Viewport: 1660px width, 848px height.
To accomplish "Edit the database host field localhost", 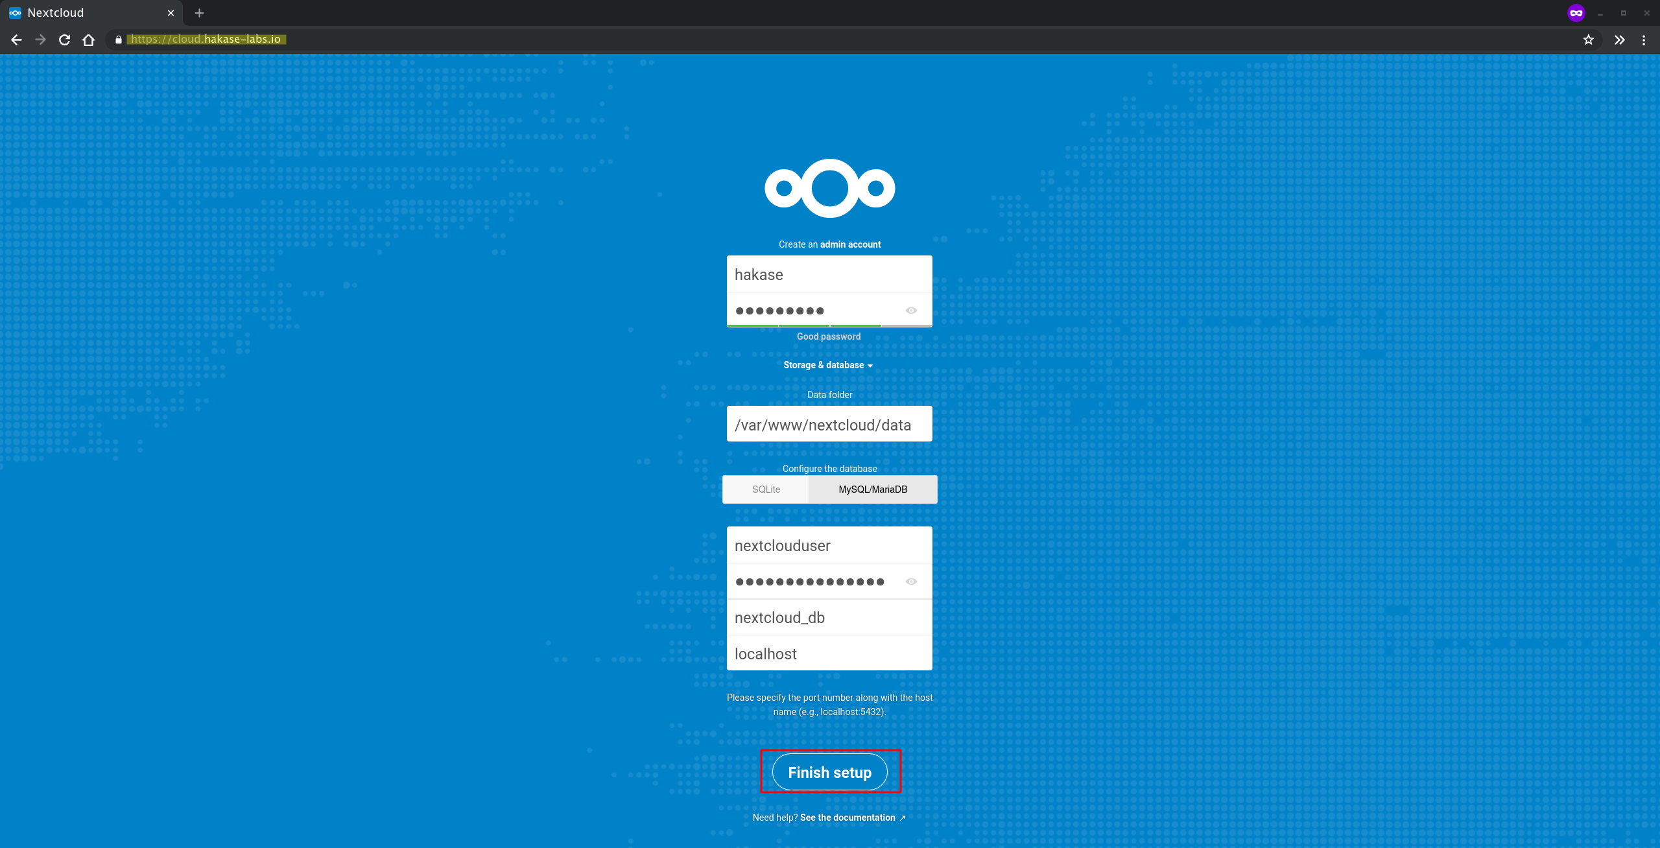I will 829,654.
